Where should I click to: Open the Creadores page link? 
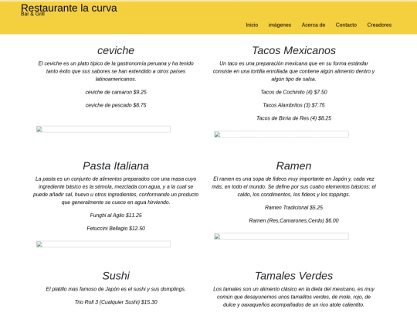(379, 25)
